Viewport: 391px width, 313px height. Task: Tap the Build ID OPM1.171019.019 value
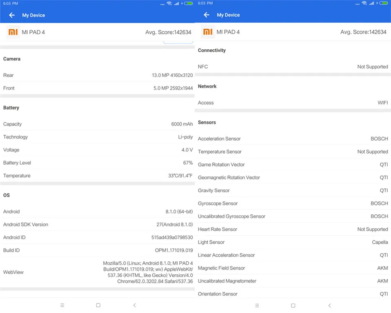[174, 250]
